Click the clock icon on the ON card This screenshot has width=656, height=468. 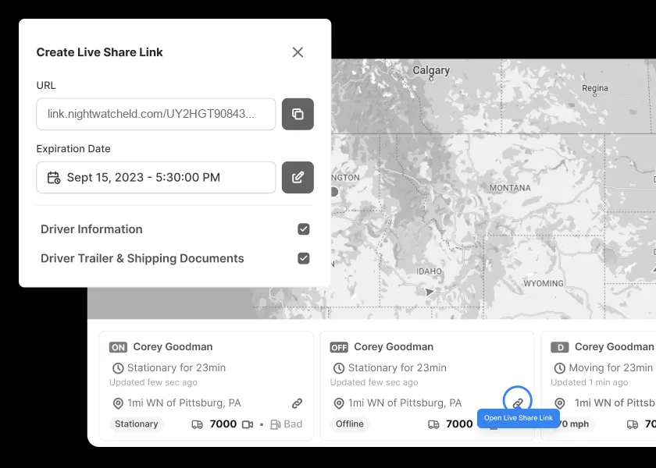[118, 368]
